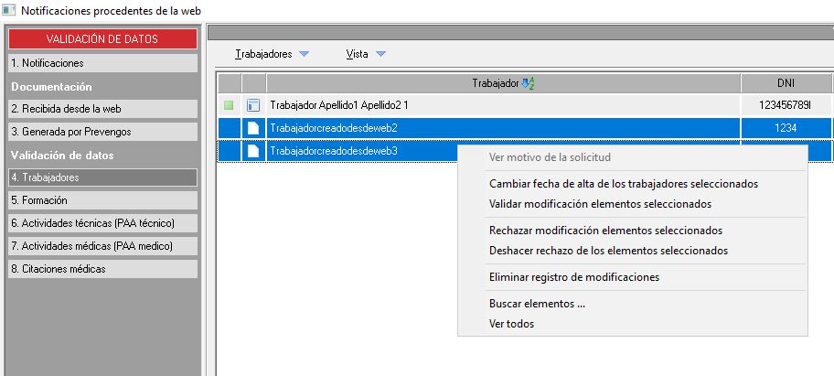Select 'Deshacer rechazo de los elementos seleccionados'
The width and height of the screenshot is (834, 376).
pos(608,250)
